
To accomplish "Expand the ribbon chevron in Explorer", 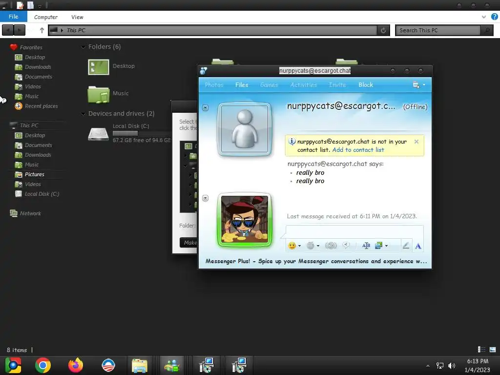I will (x=484, y=17).
